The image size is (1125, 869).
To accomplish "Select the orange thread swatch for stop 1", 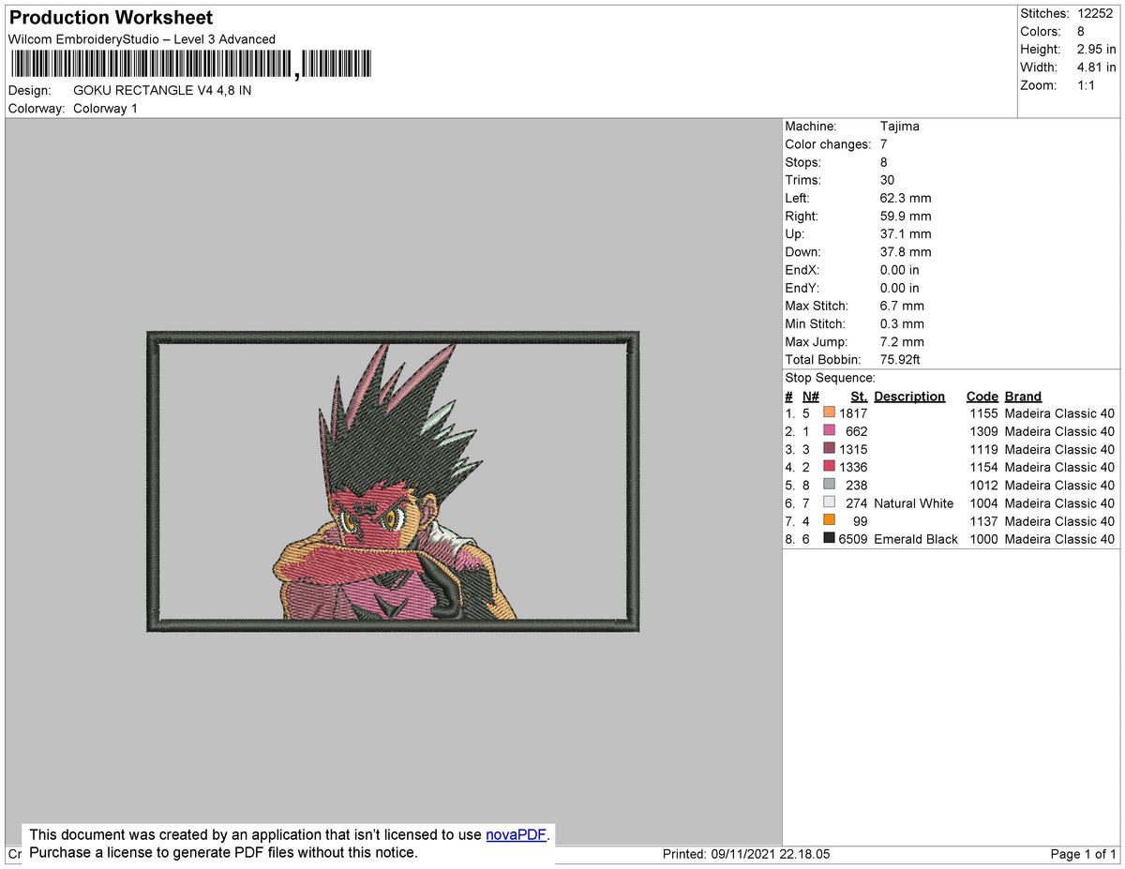I will click(829, 412).
